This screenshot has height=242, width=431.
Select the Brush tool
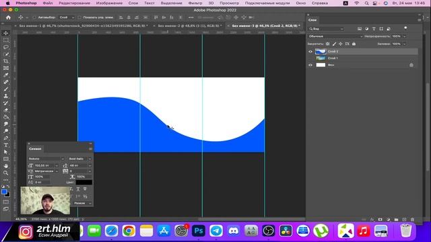6,89
